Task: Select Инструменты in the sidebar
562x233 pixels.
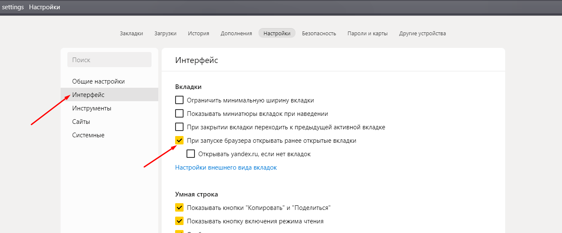Action: coord(91,108)
